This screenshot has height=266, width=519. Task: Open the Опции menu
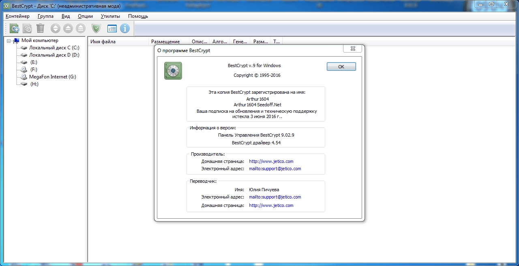tap(85, 16)
